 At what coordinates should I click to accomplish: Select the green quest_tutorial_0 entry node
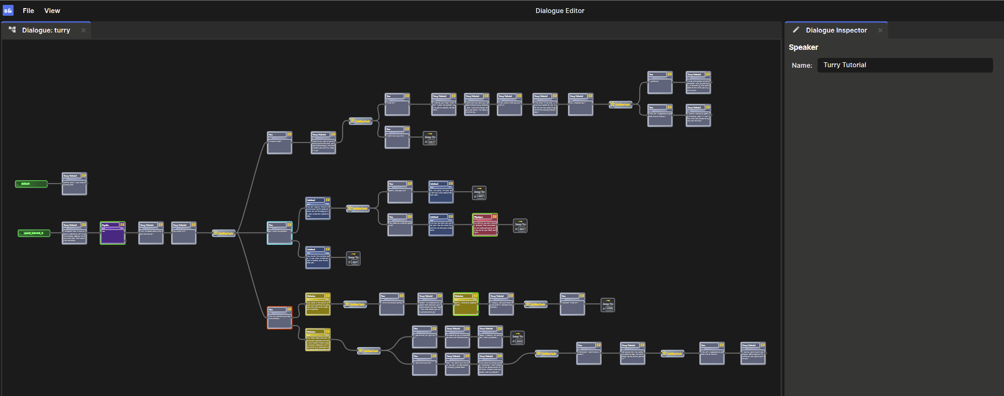coord(34,233)
